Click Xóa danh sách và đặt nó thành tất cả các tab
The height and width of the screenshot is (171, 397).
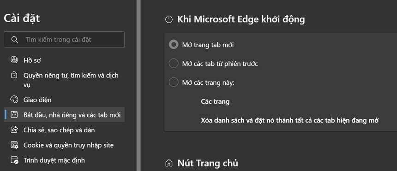point(289,120)
